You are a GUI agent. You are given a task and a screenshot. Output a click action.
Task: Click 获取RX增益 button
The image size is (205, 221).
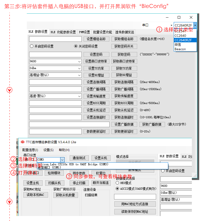tap(124, 75)
